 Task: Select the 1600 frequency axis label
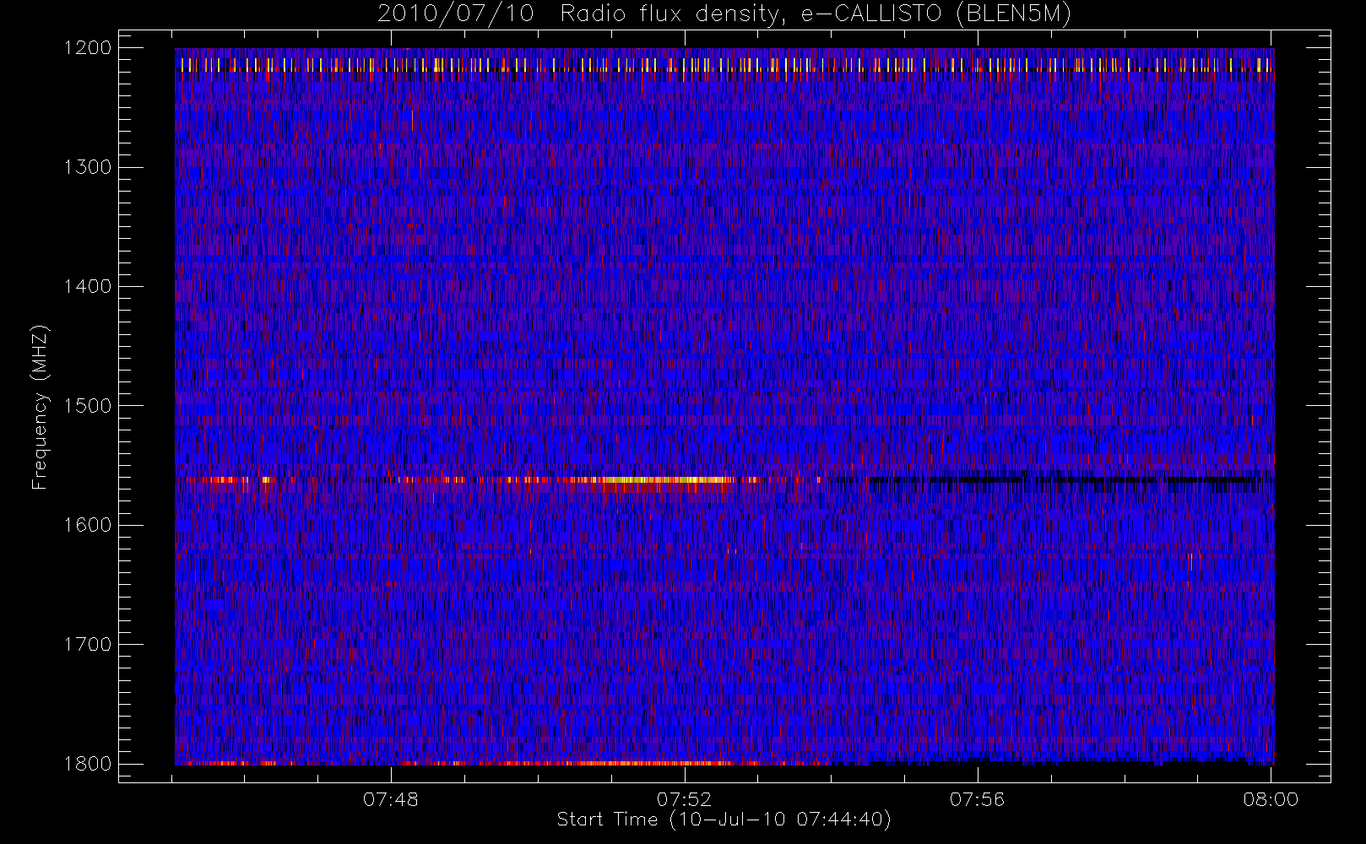(88, 525)
